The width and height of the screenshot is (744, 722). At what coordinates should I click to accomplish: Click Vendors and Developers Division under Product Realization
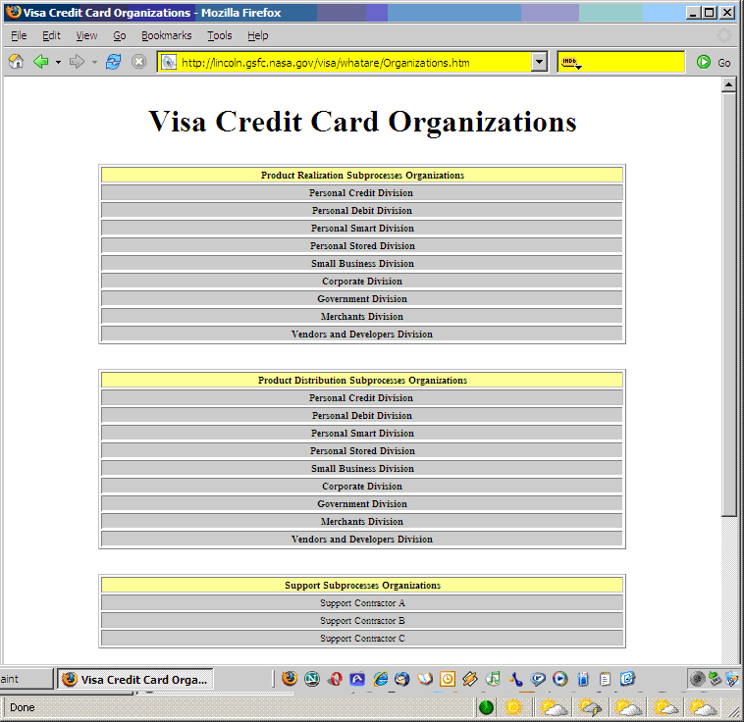point(361,334)
